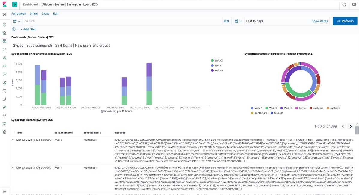This screenshot has height=195, width=359.
Task: Open Stack Monitoring heartbeat icon
Action: [4, 124]
